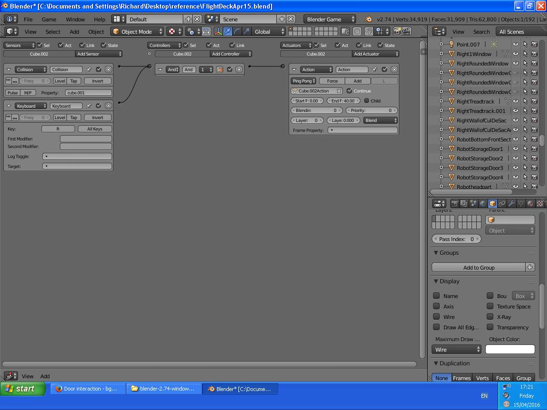
Task: Open the Maximum Draw Type Wire dropdown
Action: point(457,349)
